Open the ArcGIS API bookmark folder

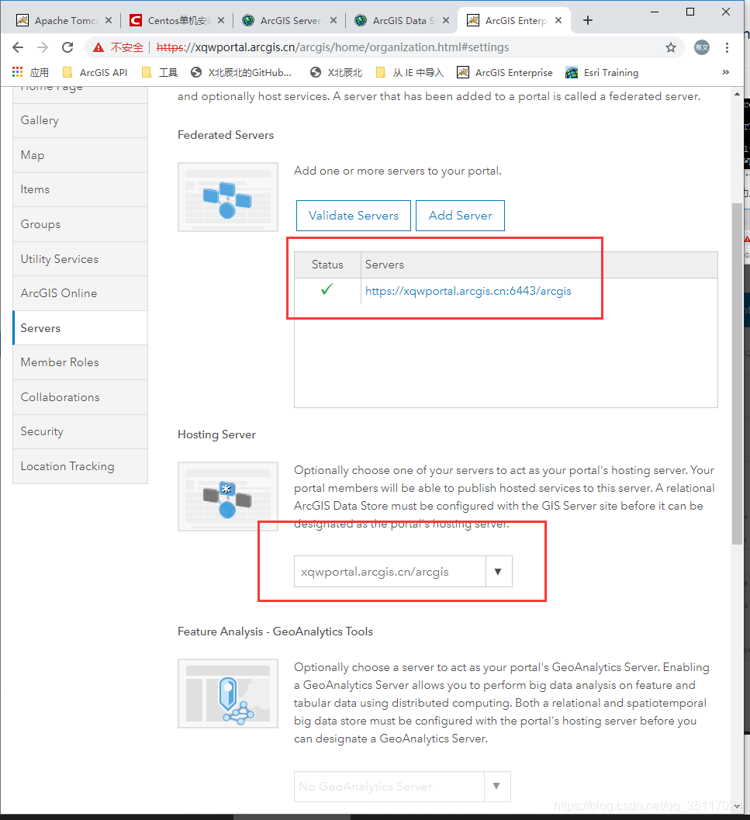tap(95, 72)
